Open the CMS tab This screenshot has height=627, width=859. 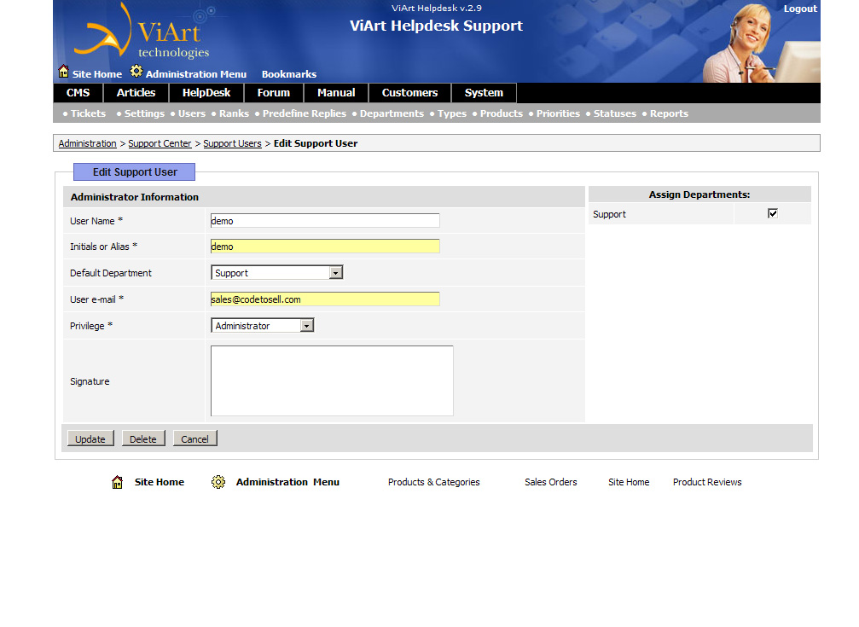tap(78, 93)
